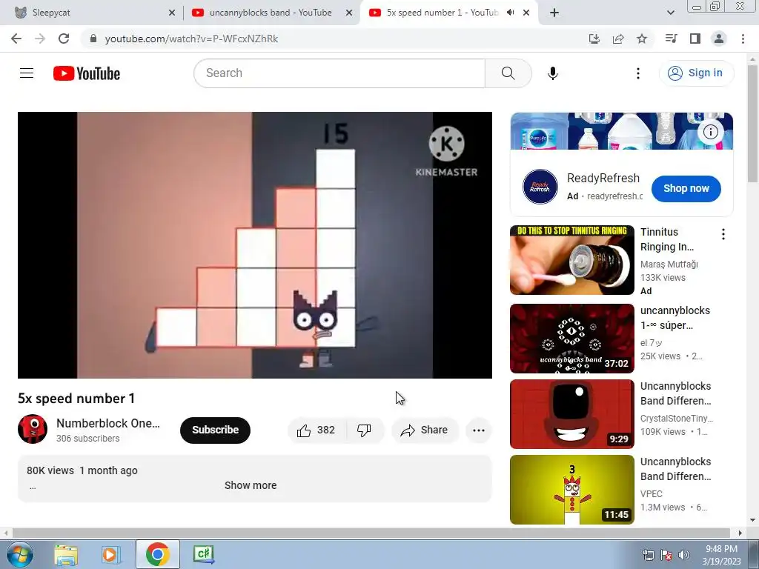Open taskbar clock showing 9:48 PM

[721, 555]
